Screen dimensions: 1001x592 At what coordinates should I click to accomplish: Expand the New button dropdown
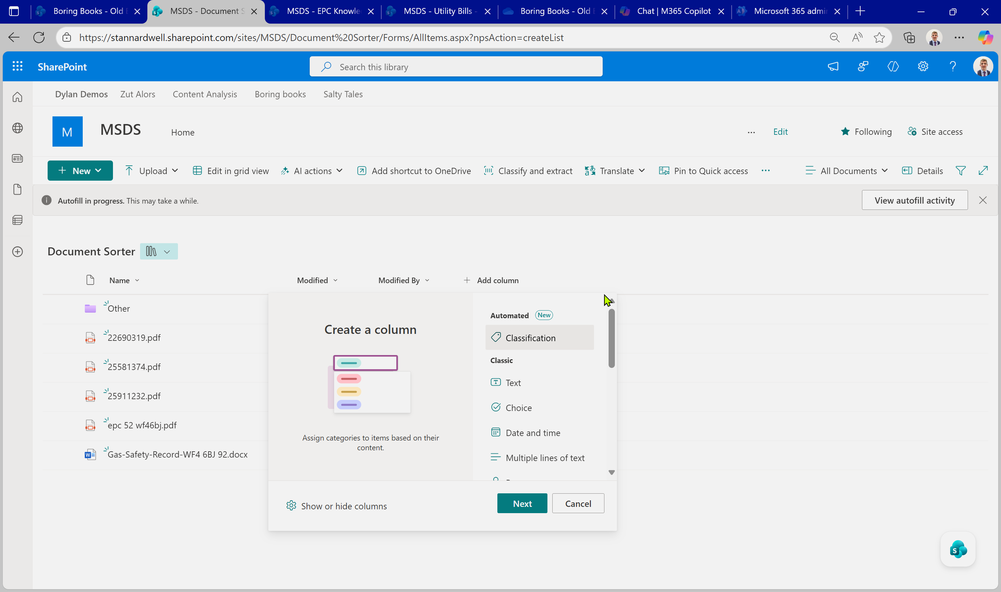[x=80, y=171]
